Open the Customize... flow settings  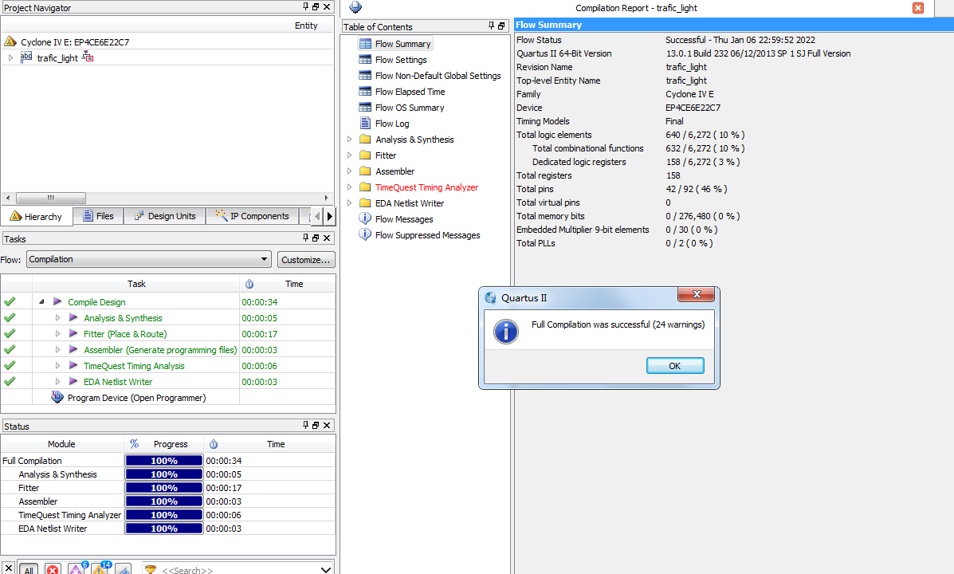[x=306, y=259]
